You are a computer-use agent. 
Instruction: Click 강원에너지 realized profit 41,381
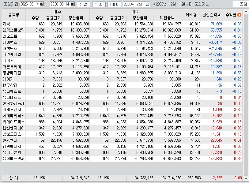[216, 147]
